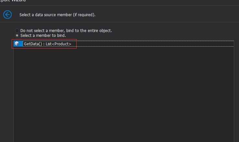239x142 pixels.
Task: Click 'Do not select a member' text
Action: 42,31
